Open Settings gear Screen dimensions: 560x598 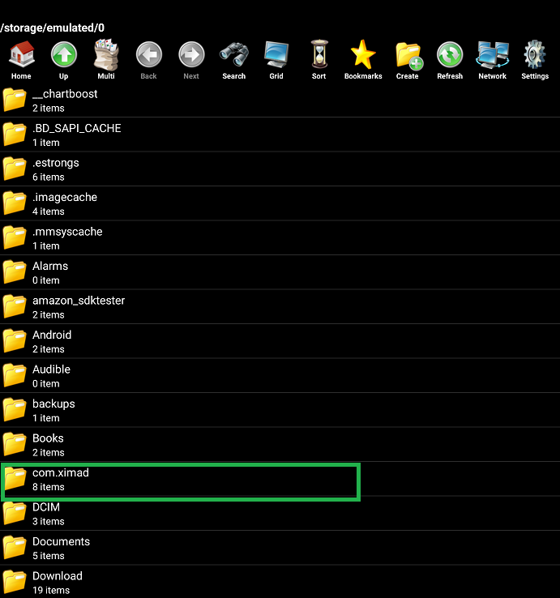tap(535, 60)
